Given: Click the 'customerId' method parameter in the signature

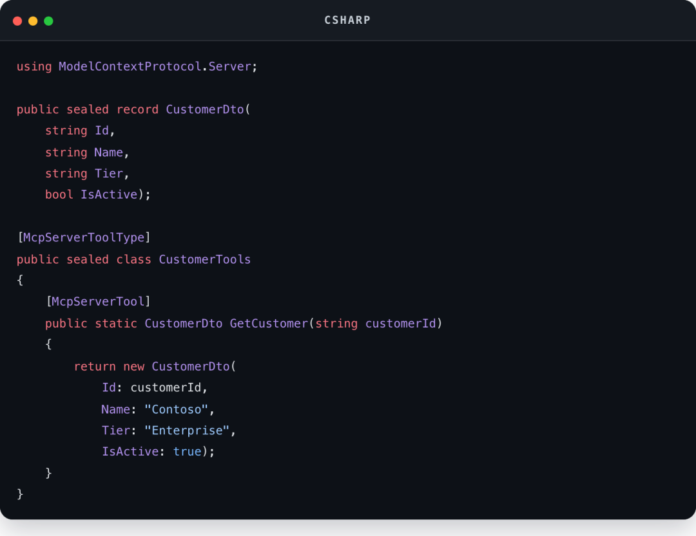Looking at the screenshot, I should pos(400,324).
